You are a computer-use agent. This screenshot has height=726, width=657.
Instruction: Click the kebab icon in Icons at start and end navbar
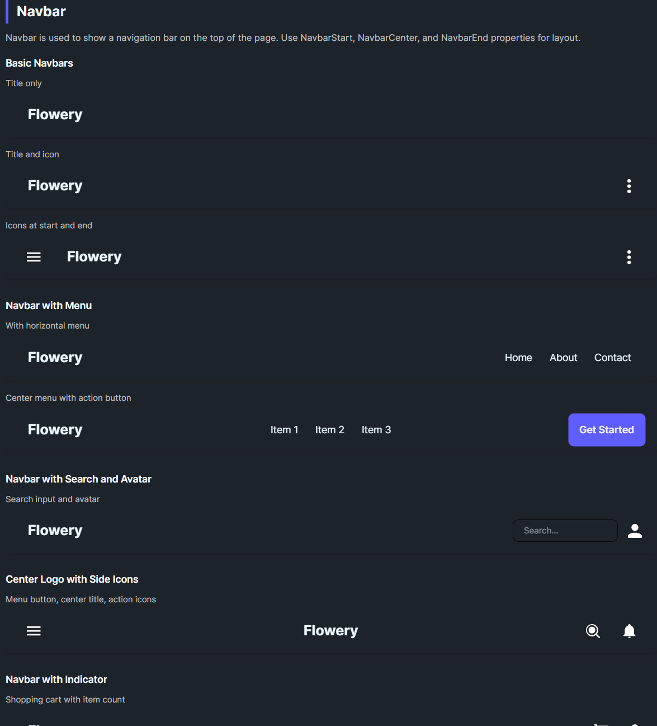[629, 257]
